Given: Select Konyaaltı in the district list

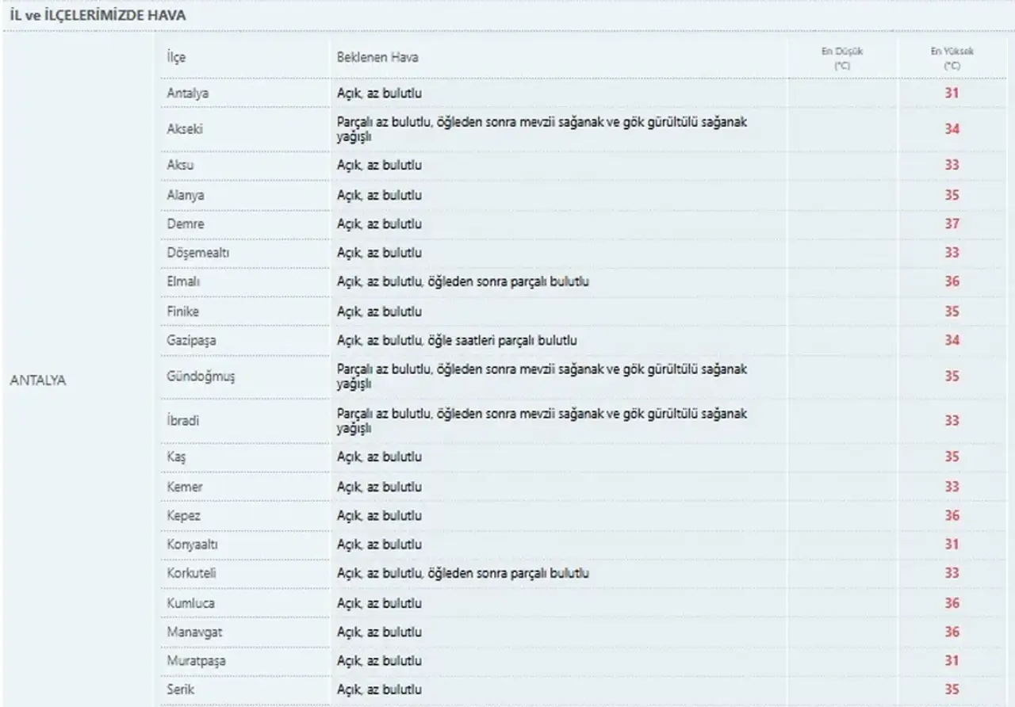Looking at the screenshot, I should point(192,545).
